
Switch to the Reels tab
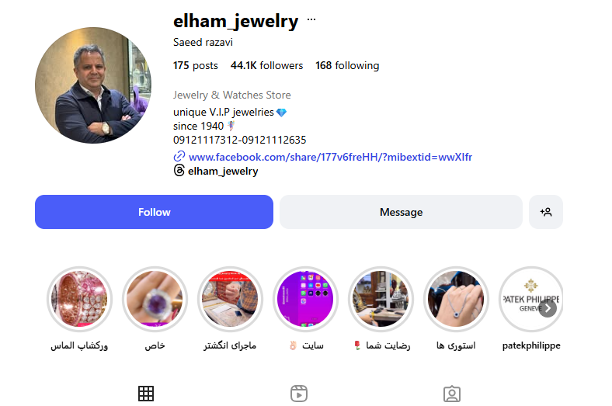coord(299,394)
